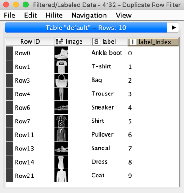
Task: Click the "Sneaker" label cell
Action: pyautogui.click(x=103, y=107)
